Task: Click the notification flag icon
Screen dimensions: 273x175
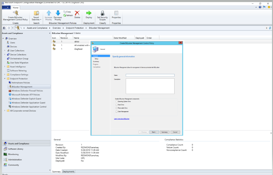Action: click(x=264, y=7)
